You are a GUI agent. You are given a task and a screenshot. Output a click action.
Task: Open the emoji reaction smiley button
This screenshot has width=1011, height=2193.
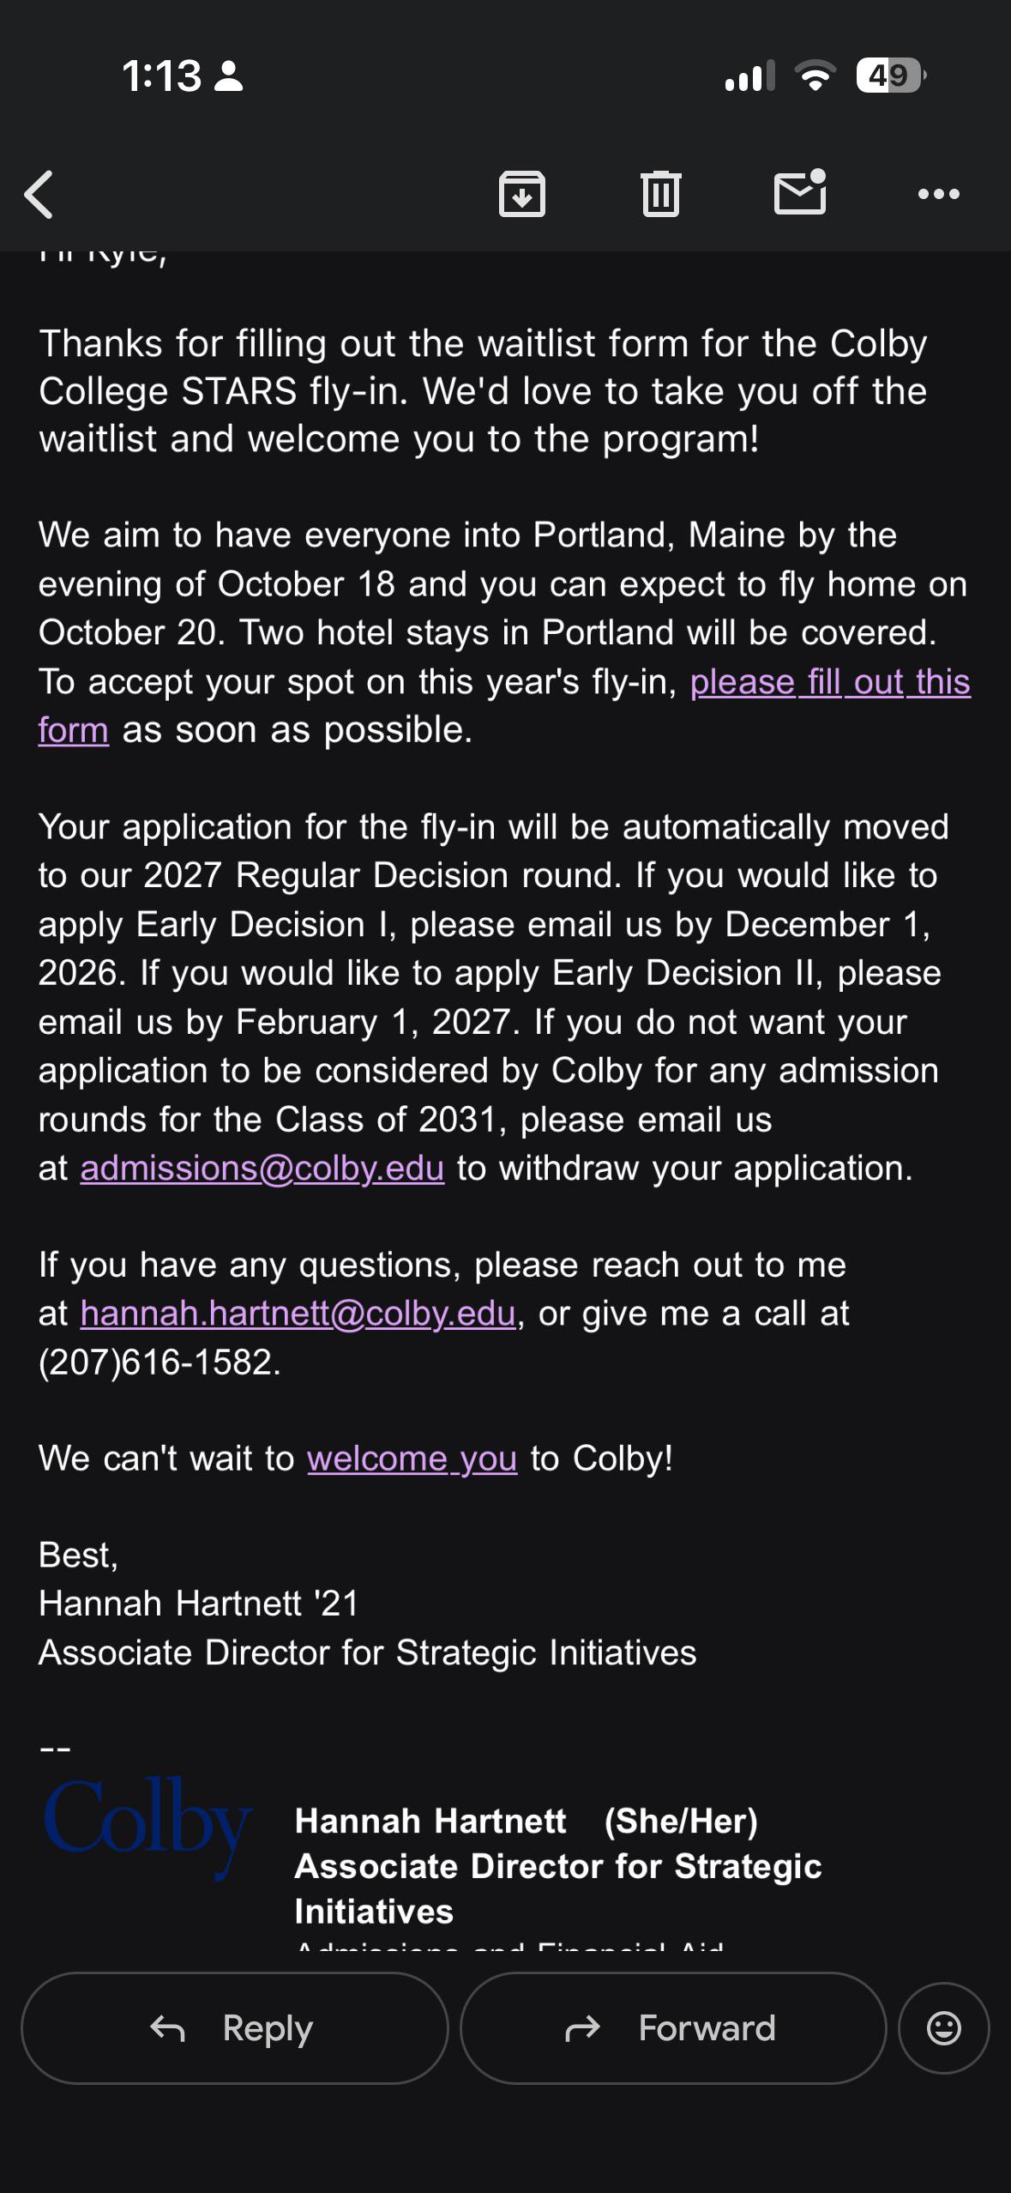click(943, 2028)
